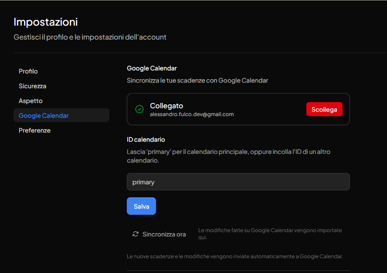The image size is (387, 273).
Task: Start sync with Sincronizza ora
Action: [159, 234]
